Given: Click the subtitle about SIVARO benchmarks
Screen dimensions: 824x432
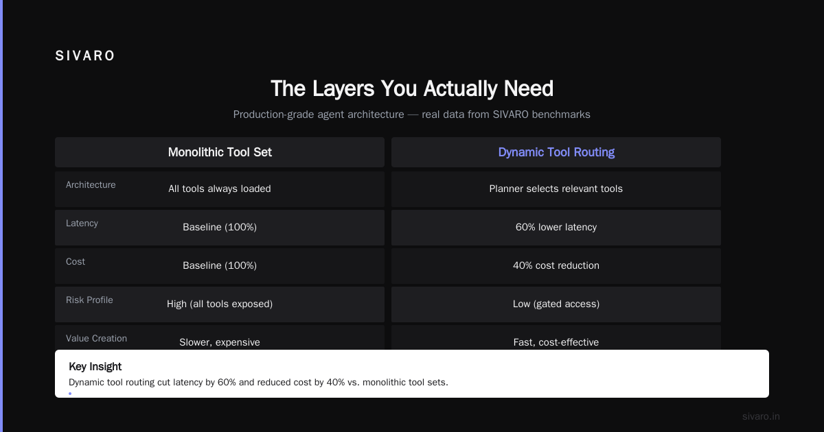Looking at the screenshot, I should tap(412, 115).
